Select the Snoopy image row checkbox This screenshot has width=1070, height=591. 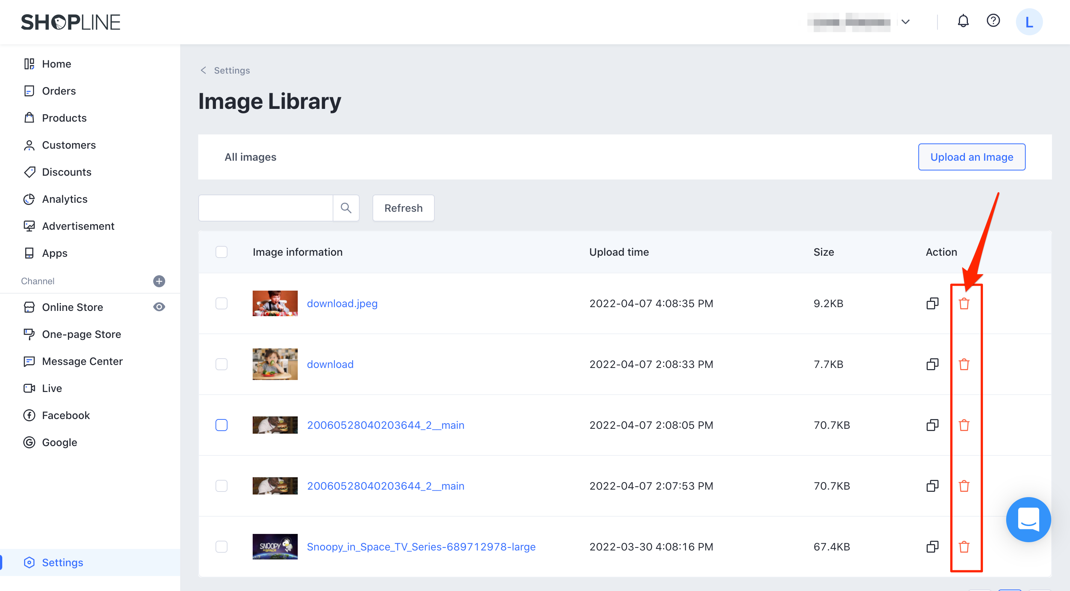(x=222, y=547)
